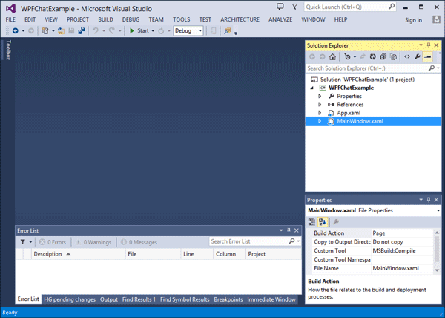Open the Debug configuration dropdown

click(200, 30)
